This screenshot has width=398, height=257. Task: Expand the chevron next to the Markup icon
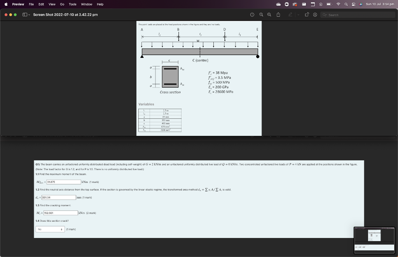(298, 15)
